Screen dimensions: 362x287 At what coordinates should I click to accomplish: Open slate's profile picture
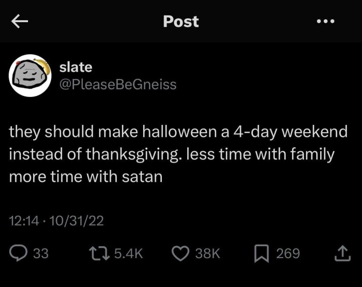pos(30,75)
